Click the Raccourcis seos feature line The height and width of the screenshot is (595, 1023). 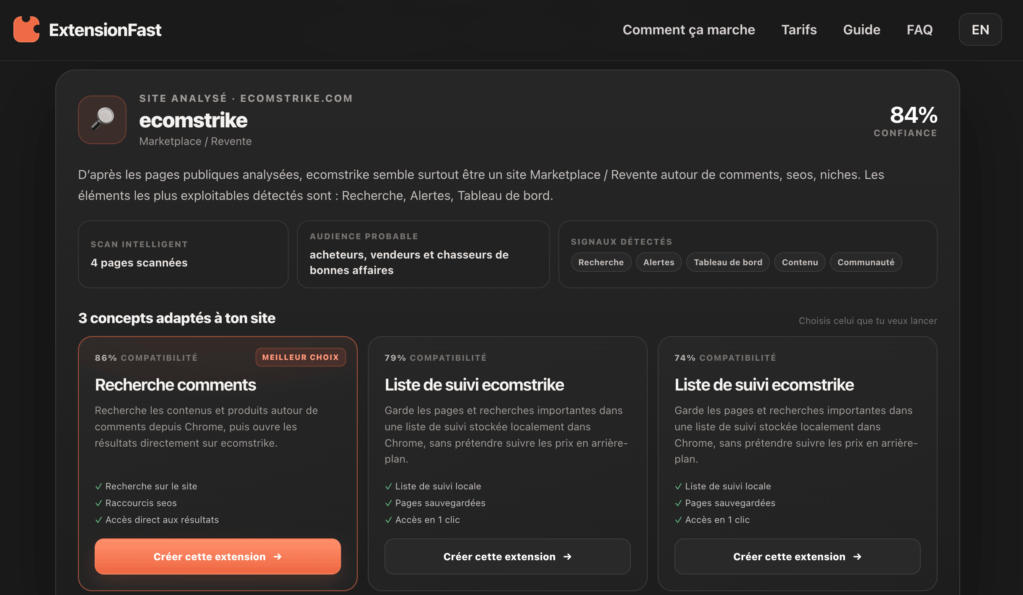click(x=141, y=503)
